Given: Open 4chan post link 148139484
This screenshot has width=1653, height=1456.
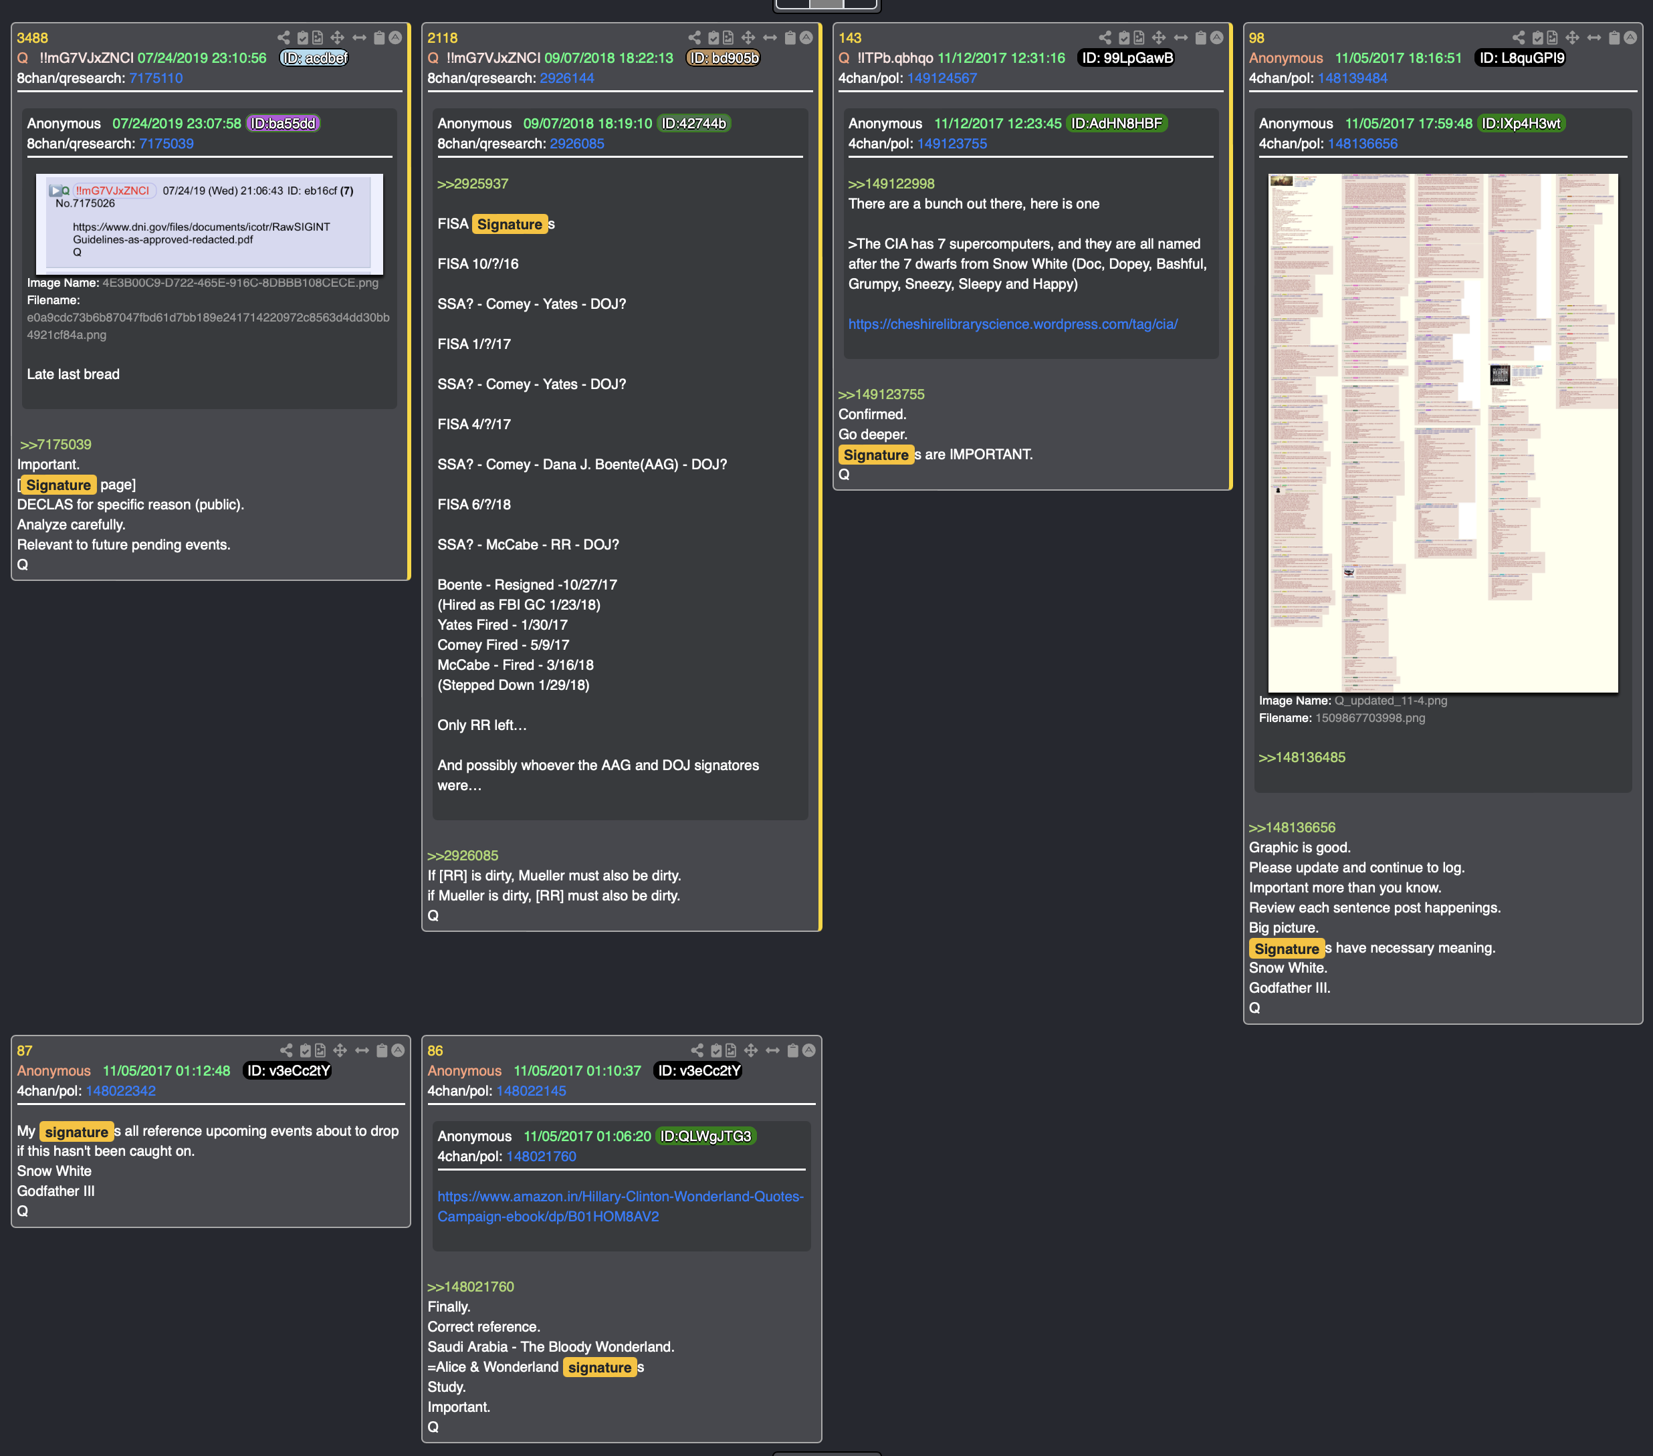Looking at the screenshot, I should click(x=1353, y=78).
